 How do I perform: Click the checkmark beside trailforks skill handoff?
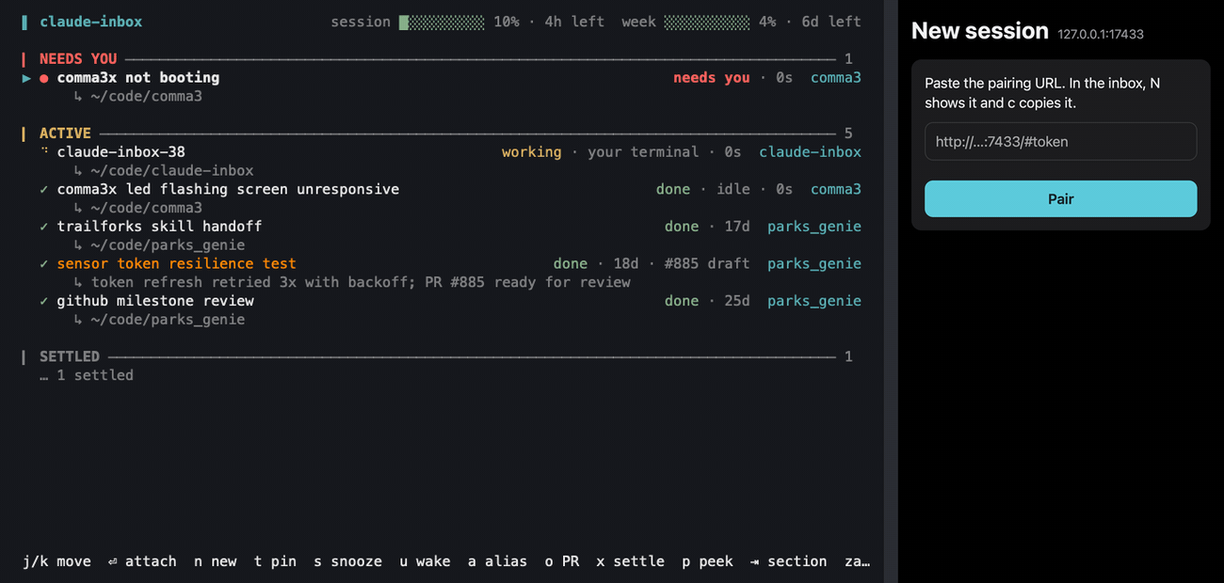click(x=44, y=227)
